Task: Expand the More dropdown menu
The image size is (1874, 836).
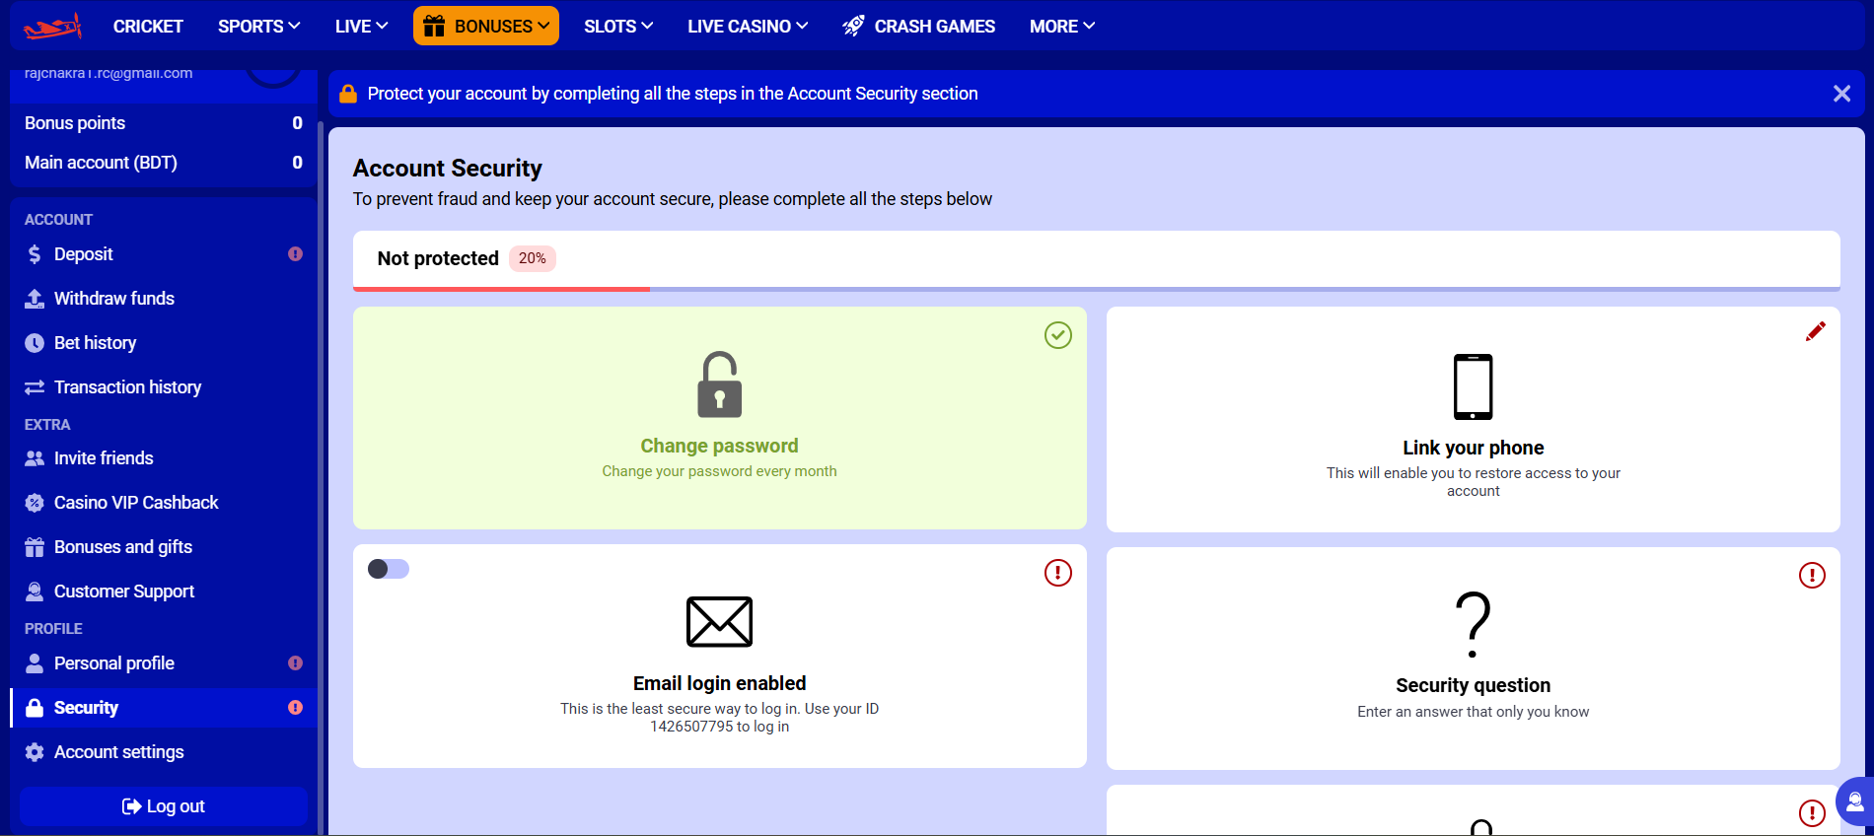Action: point(1062,27)
